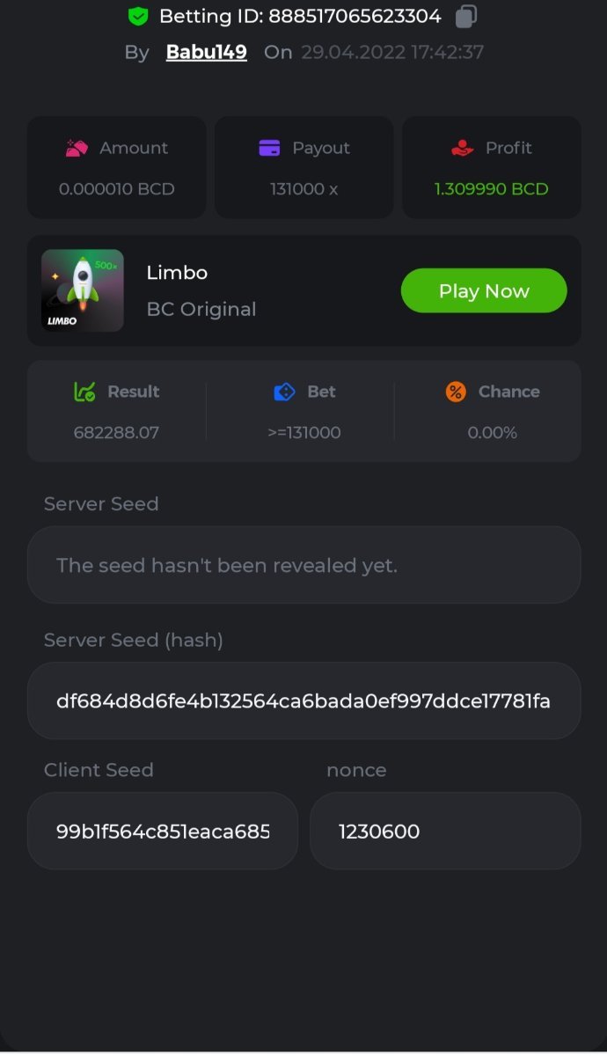Click the Result value 682288.07
607x1056 pixels.
(x=116, y=432)
